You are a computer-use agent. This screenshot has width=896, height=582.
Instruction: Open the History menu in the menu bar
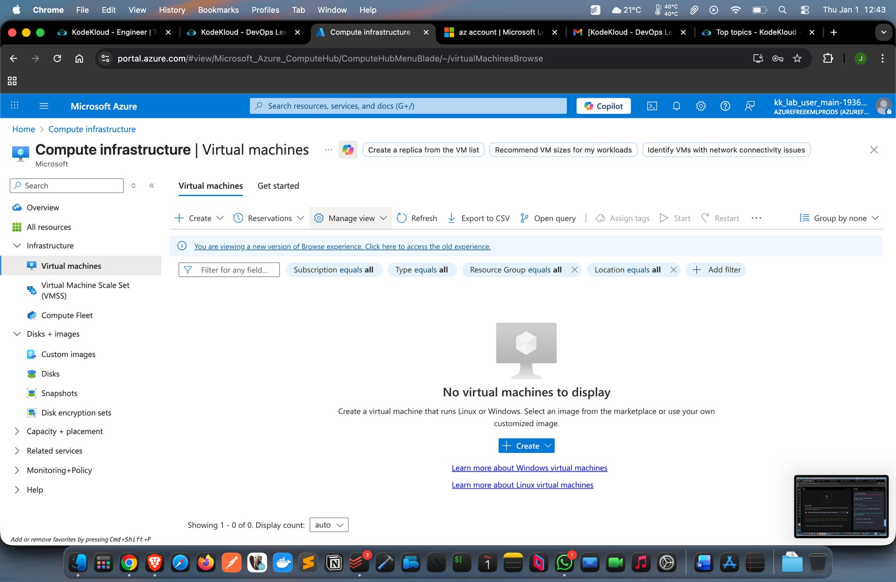pos(172,10)
